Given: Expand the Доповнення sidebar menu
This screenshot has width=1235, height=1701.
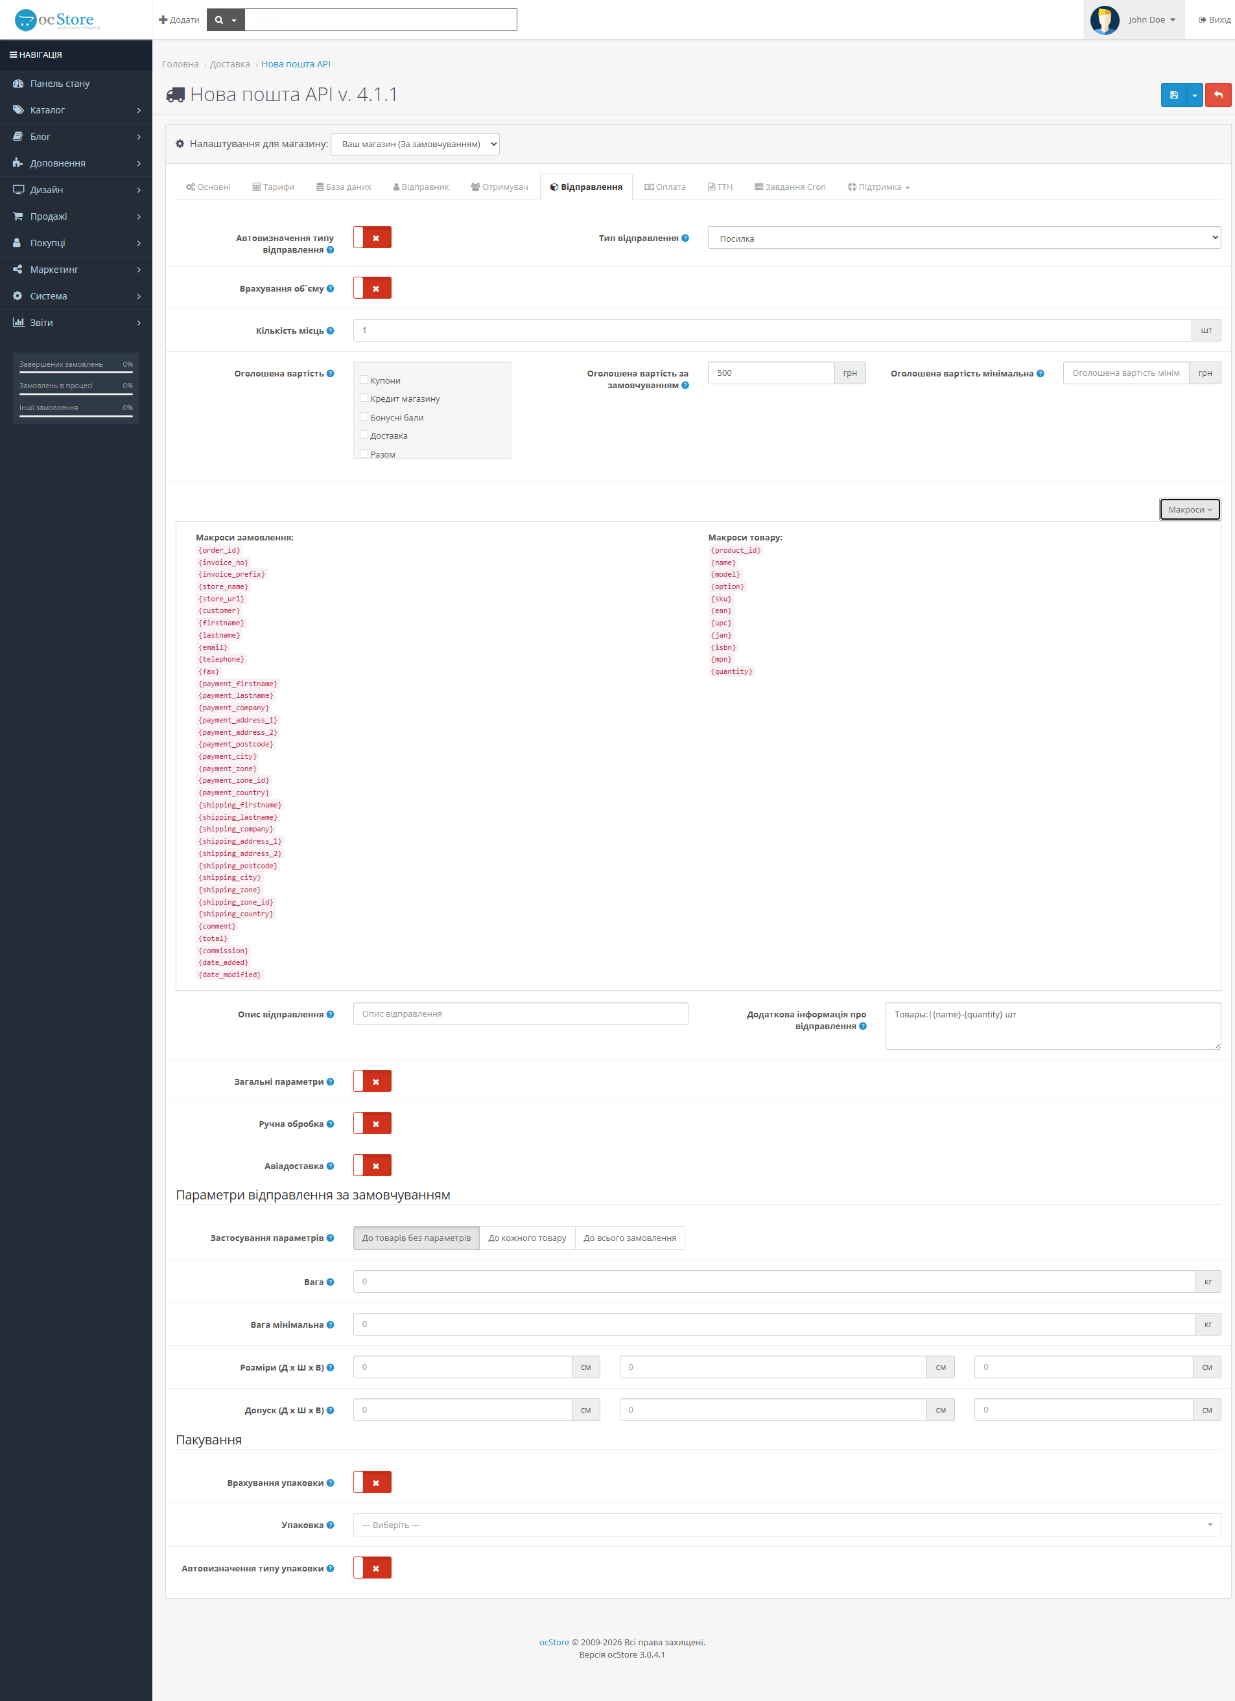Looking at the screenshot, I should pyautogui.click(x=76, y=163).
